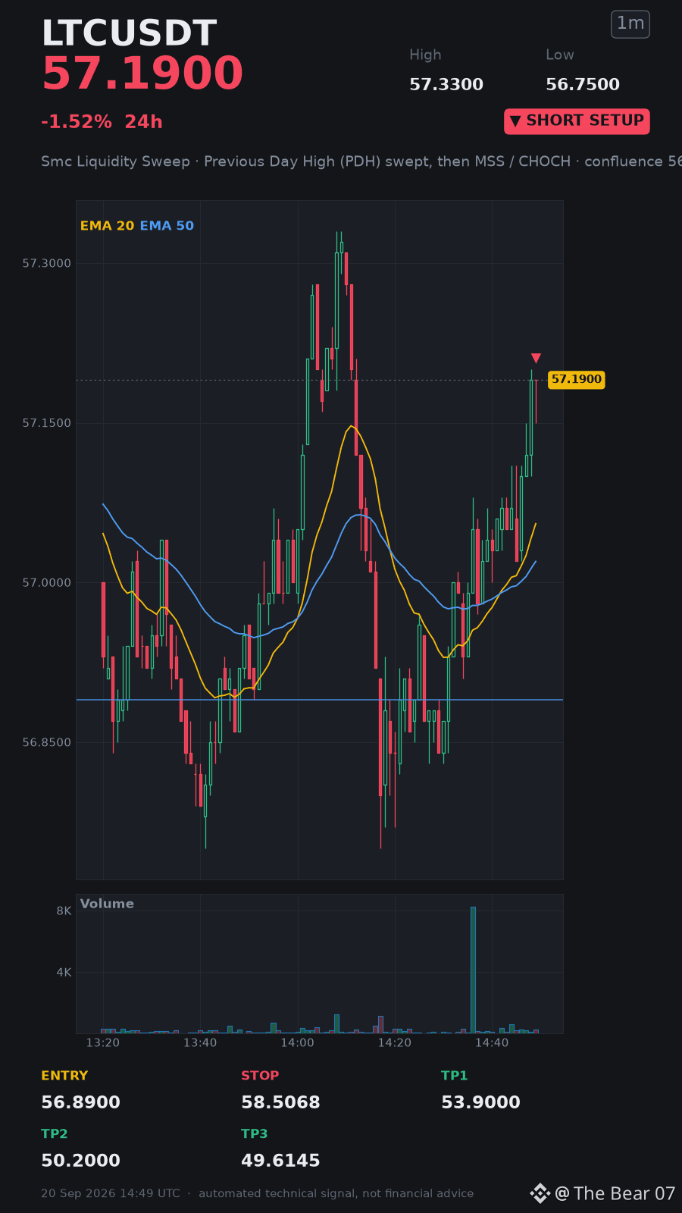Image resolution: width=682 pixels, height=1213 pixels.
Task: Click the STOP value 58.5068
Action: tap(280, 1102)
